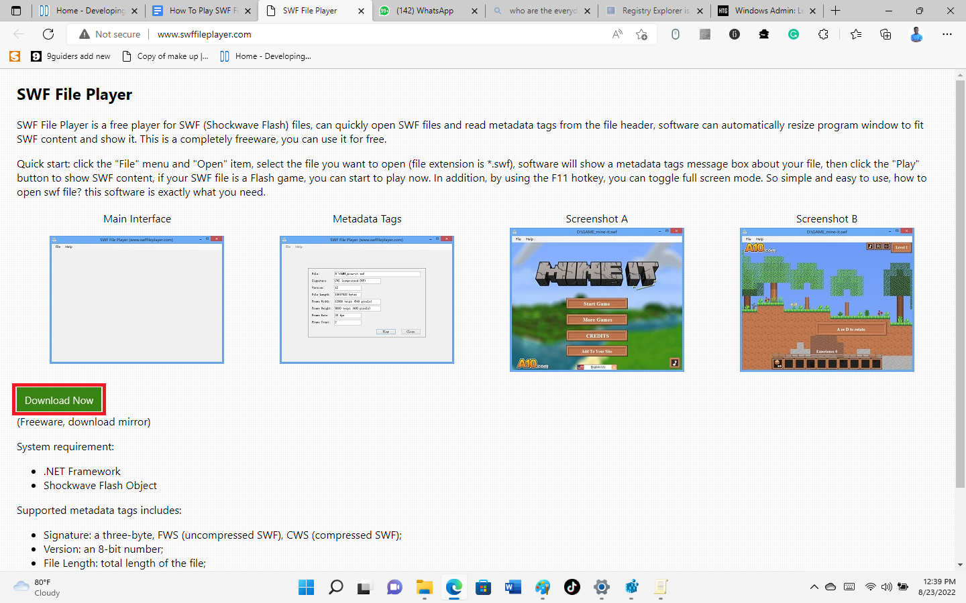Click the Microsoft Edge taskbar icon
The width and height of the screenshot is (966, 603).
[x=454, y=588]
